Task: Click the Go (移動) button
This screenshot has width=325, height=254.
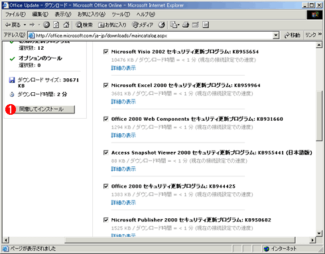Action: (292, 35)
